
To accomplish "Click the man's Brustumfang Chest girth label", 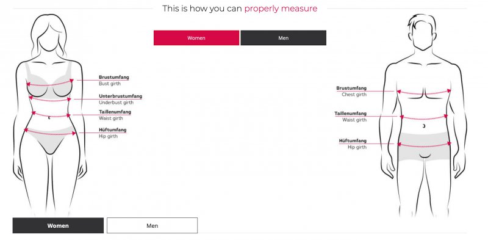I will (x=351, y=91).
